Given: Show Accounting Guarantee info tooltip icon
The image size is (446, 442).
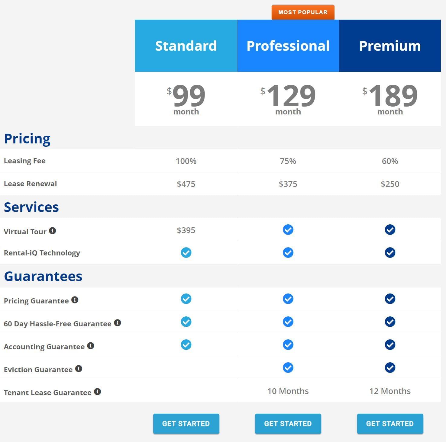Looking at the screenshot, I should click(91, 346).
